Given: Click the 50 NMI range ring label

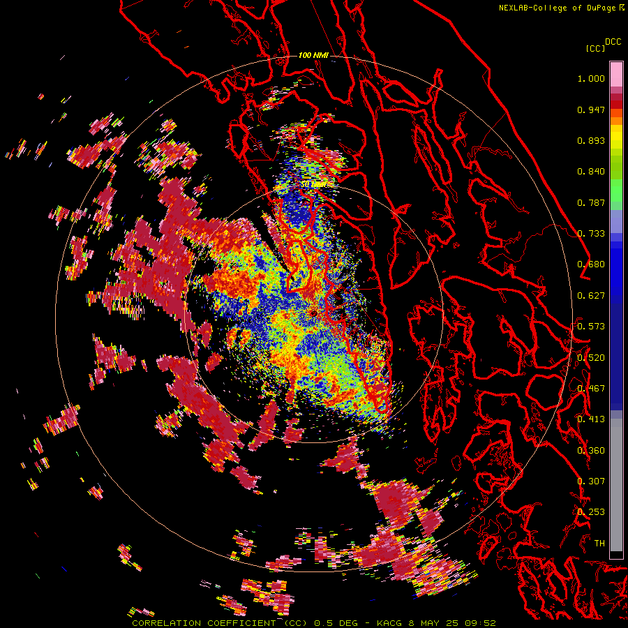Looking at the screenshot, I should pyautogui.click(x=313, y=184).
